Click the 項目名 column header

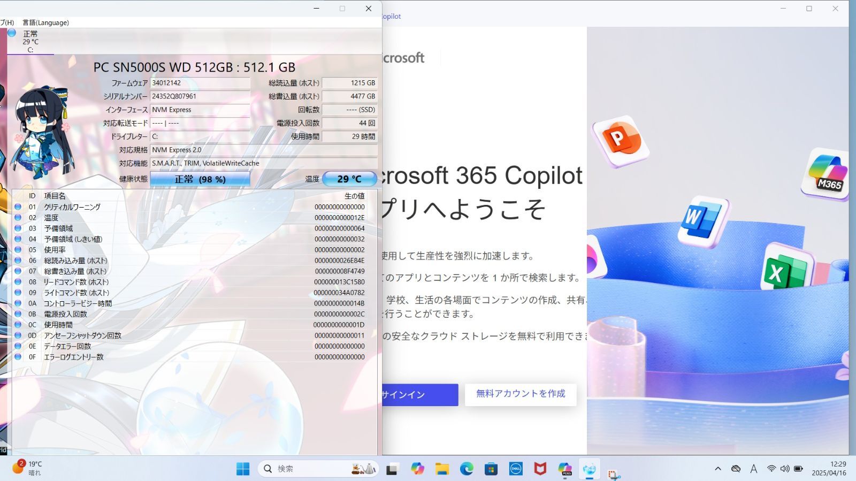coord(55,196)
